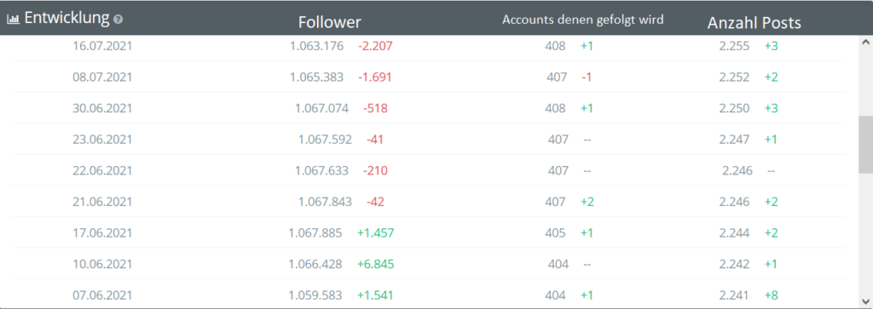Click the following change -1
The height and width of the screenshot is (309, 873).
[x=587, y=77]
